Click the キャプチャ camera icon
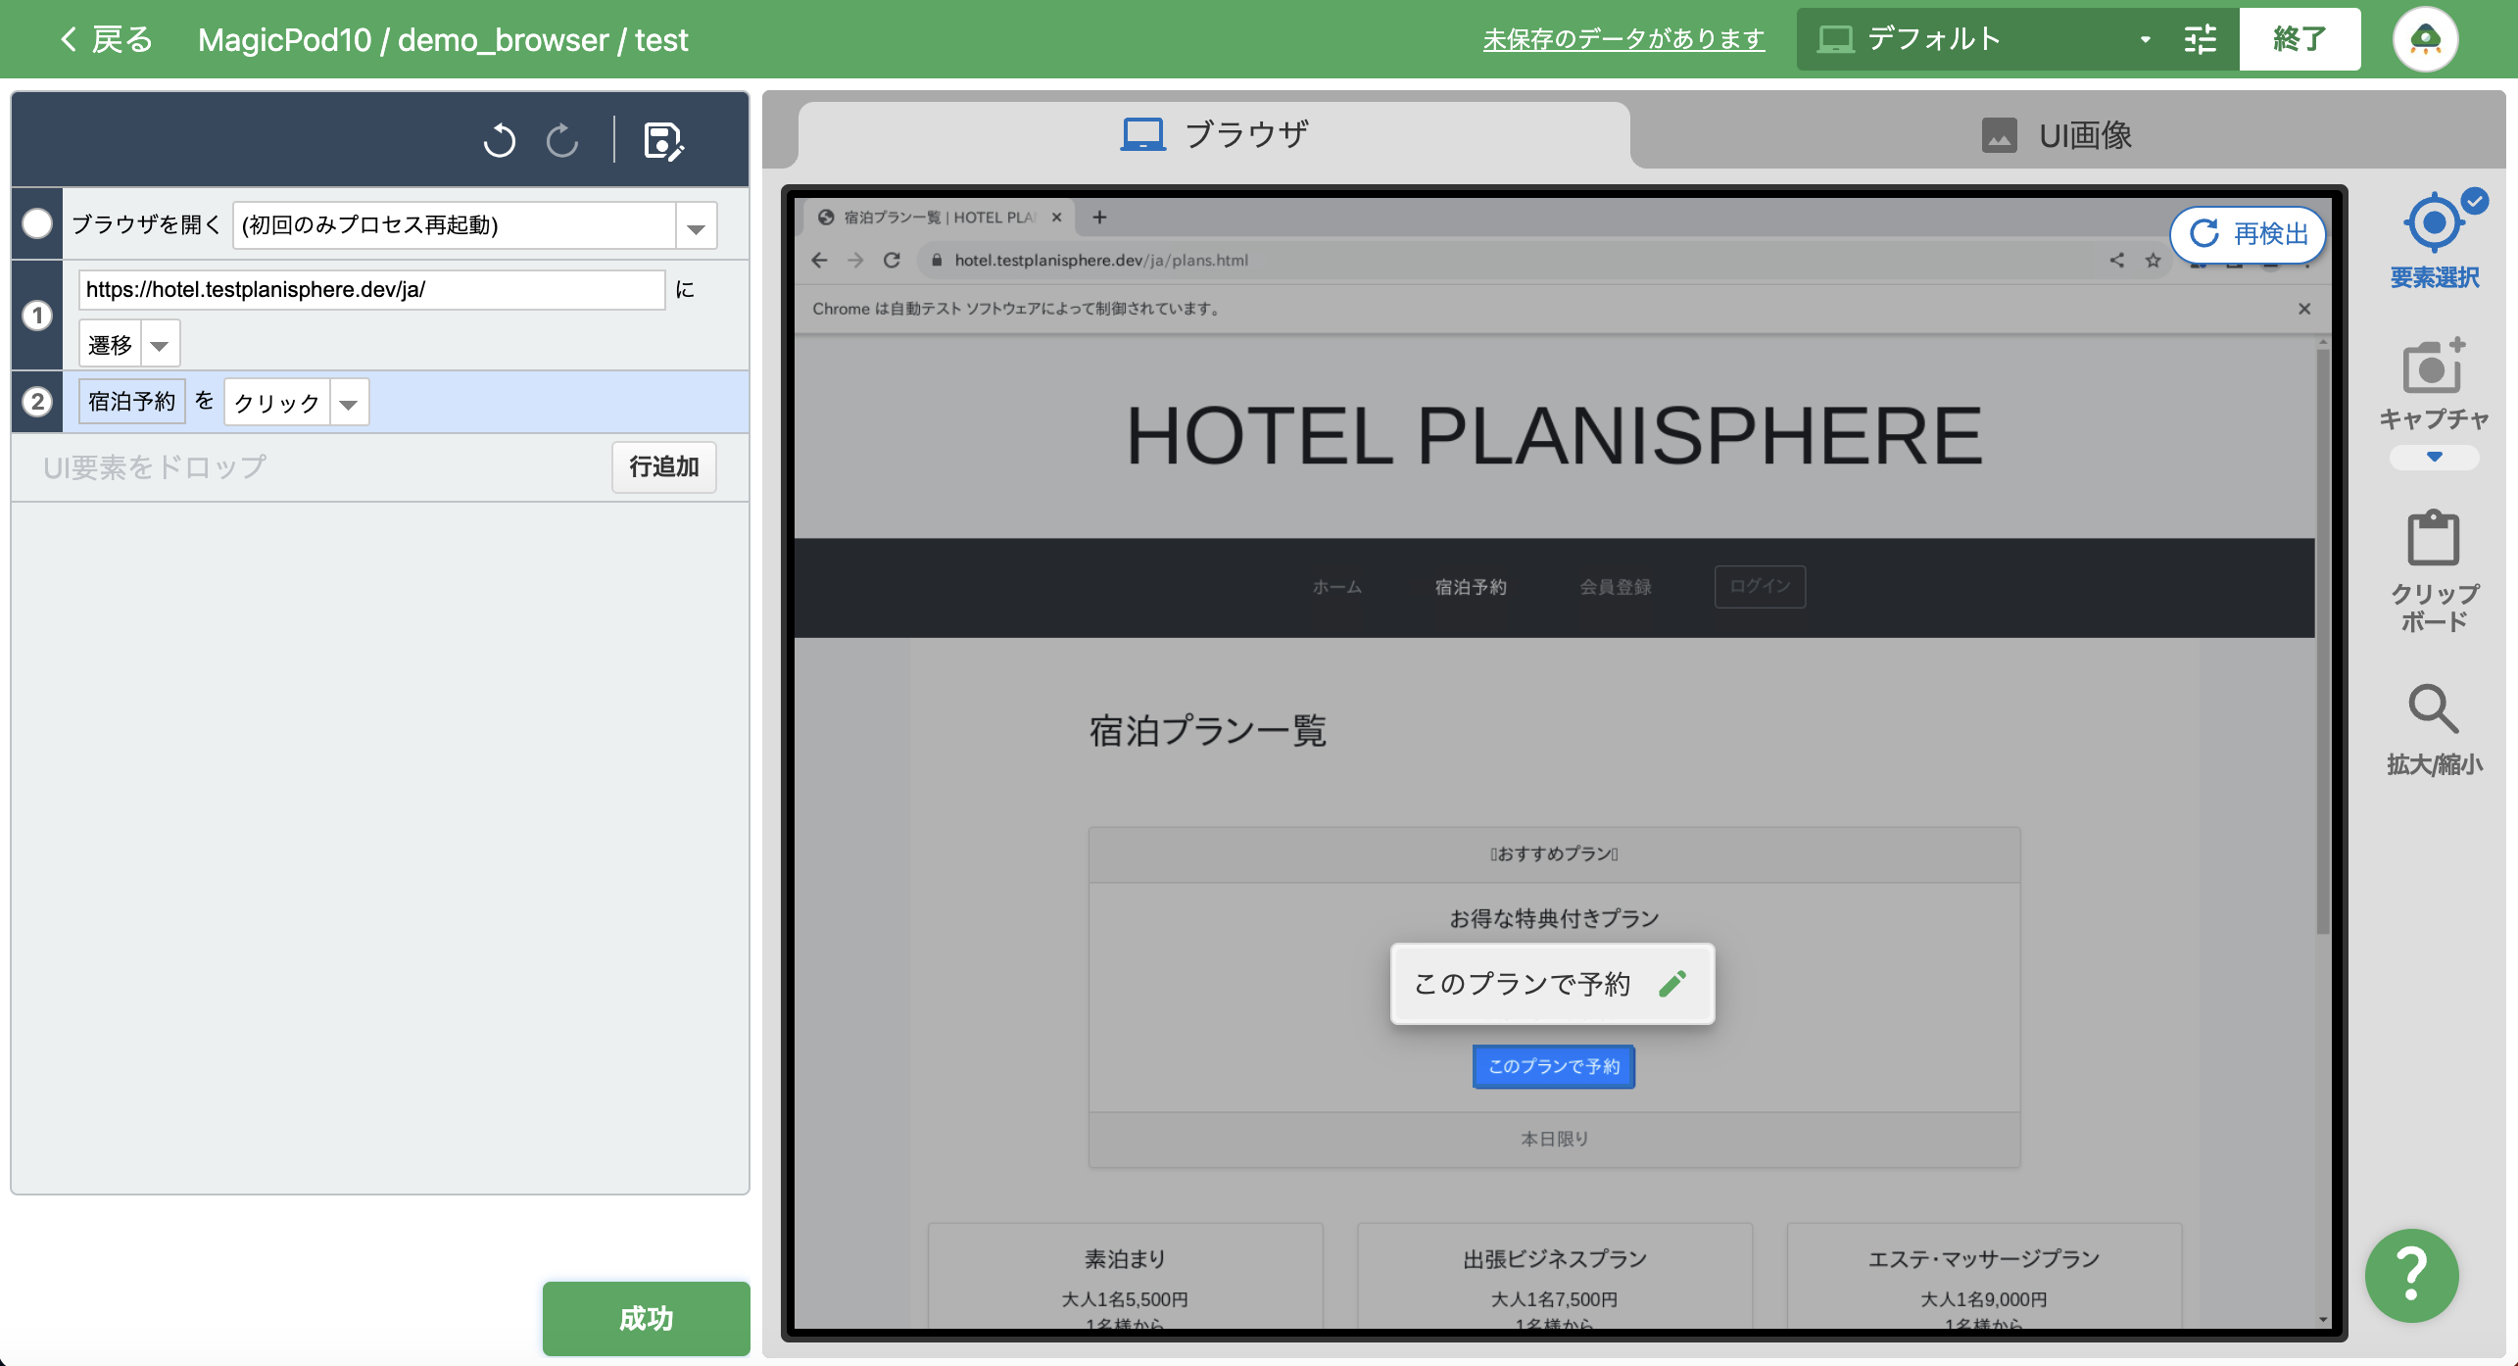This screenshot has width=2518, height=1366. pyautogui.click(x=2434, y=366)
